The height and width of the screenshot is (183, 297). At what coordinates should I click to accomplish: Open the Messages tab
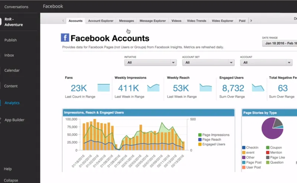(x=127, y=21)
